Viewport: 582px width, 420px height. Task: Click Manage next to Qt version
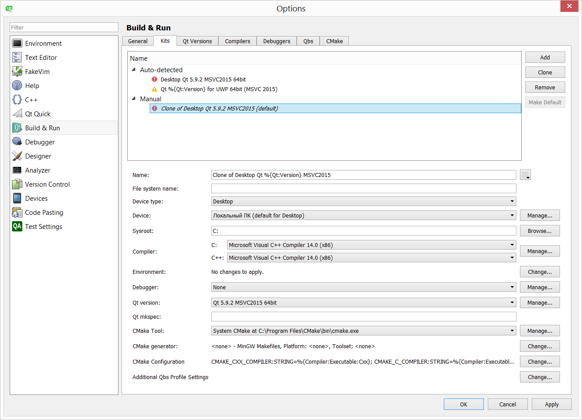[540, 302]
